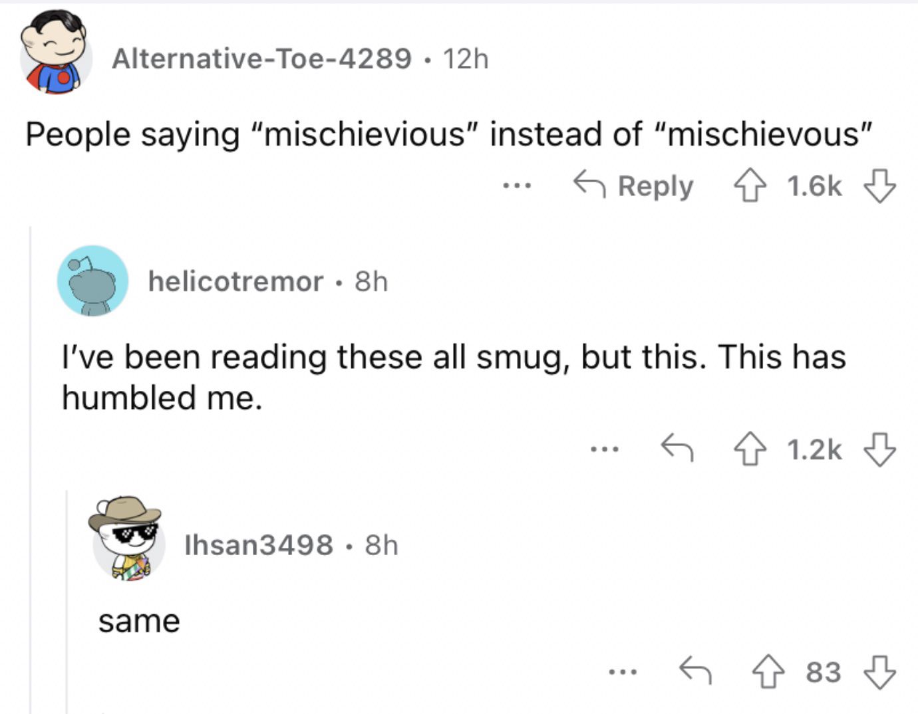Screen dimensions: 918x714
Task: Open three-dot menu on helicotremor's comment
Action: (x=604, y=450)
